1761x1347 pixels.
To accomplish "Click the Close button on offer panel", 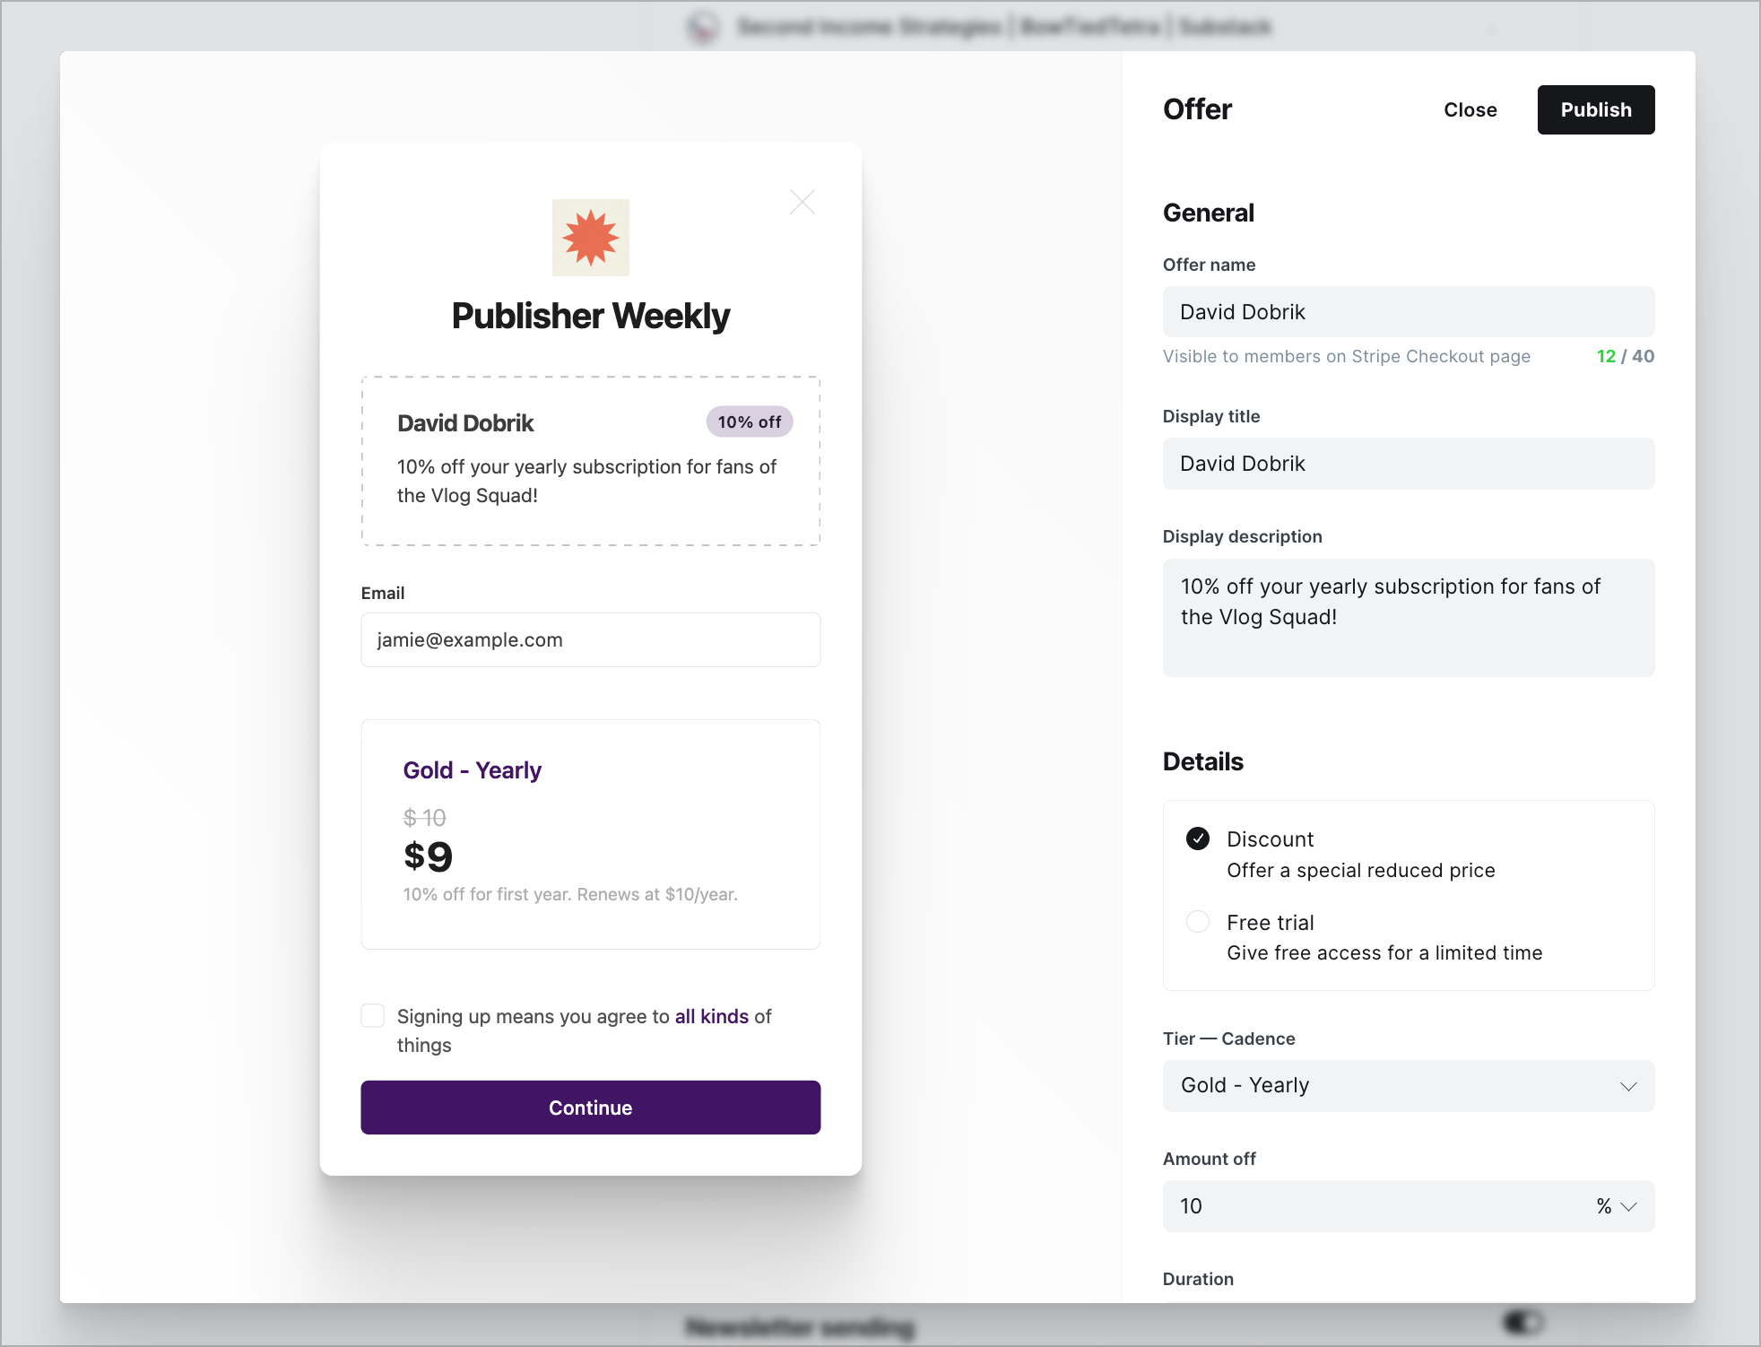I will coord(1470,109).
